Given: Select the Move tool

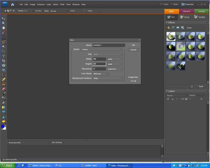Looking at the screenshot, I should click(4, 19).
